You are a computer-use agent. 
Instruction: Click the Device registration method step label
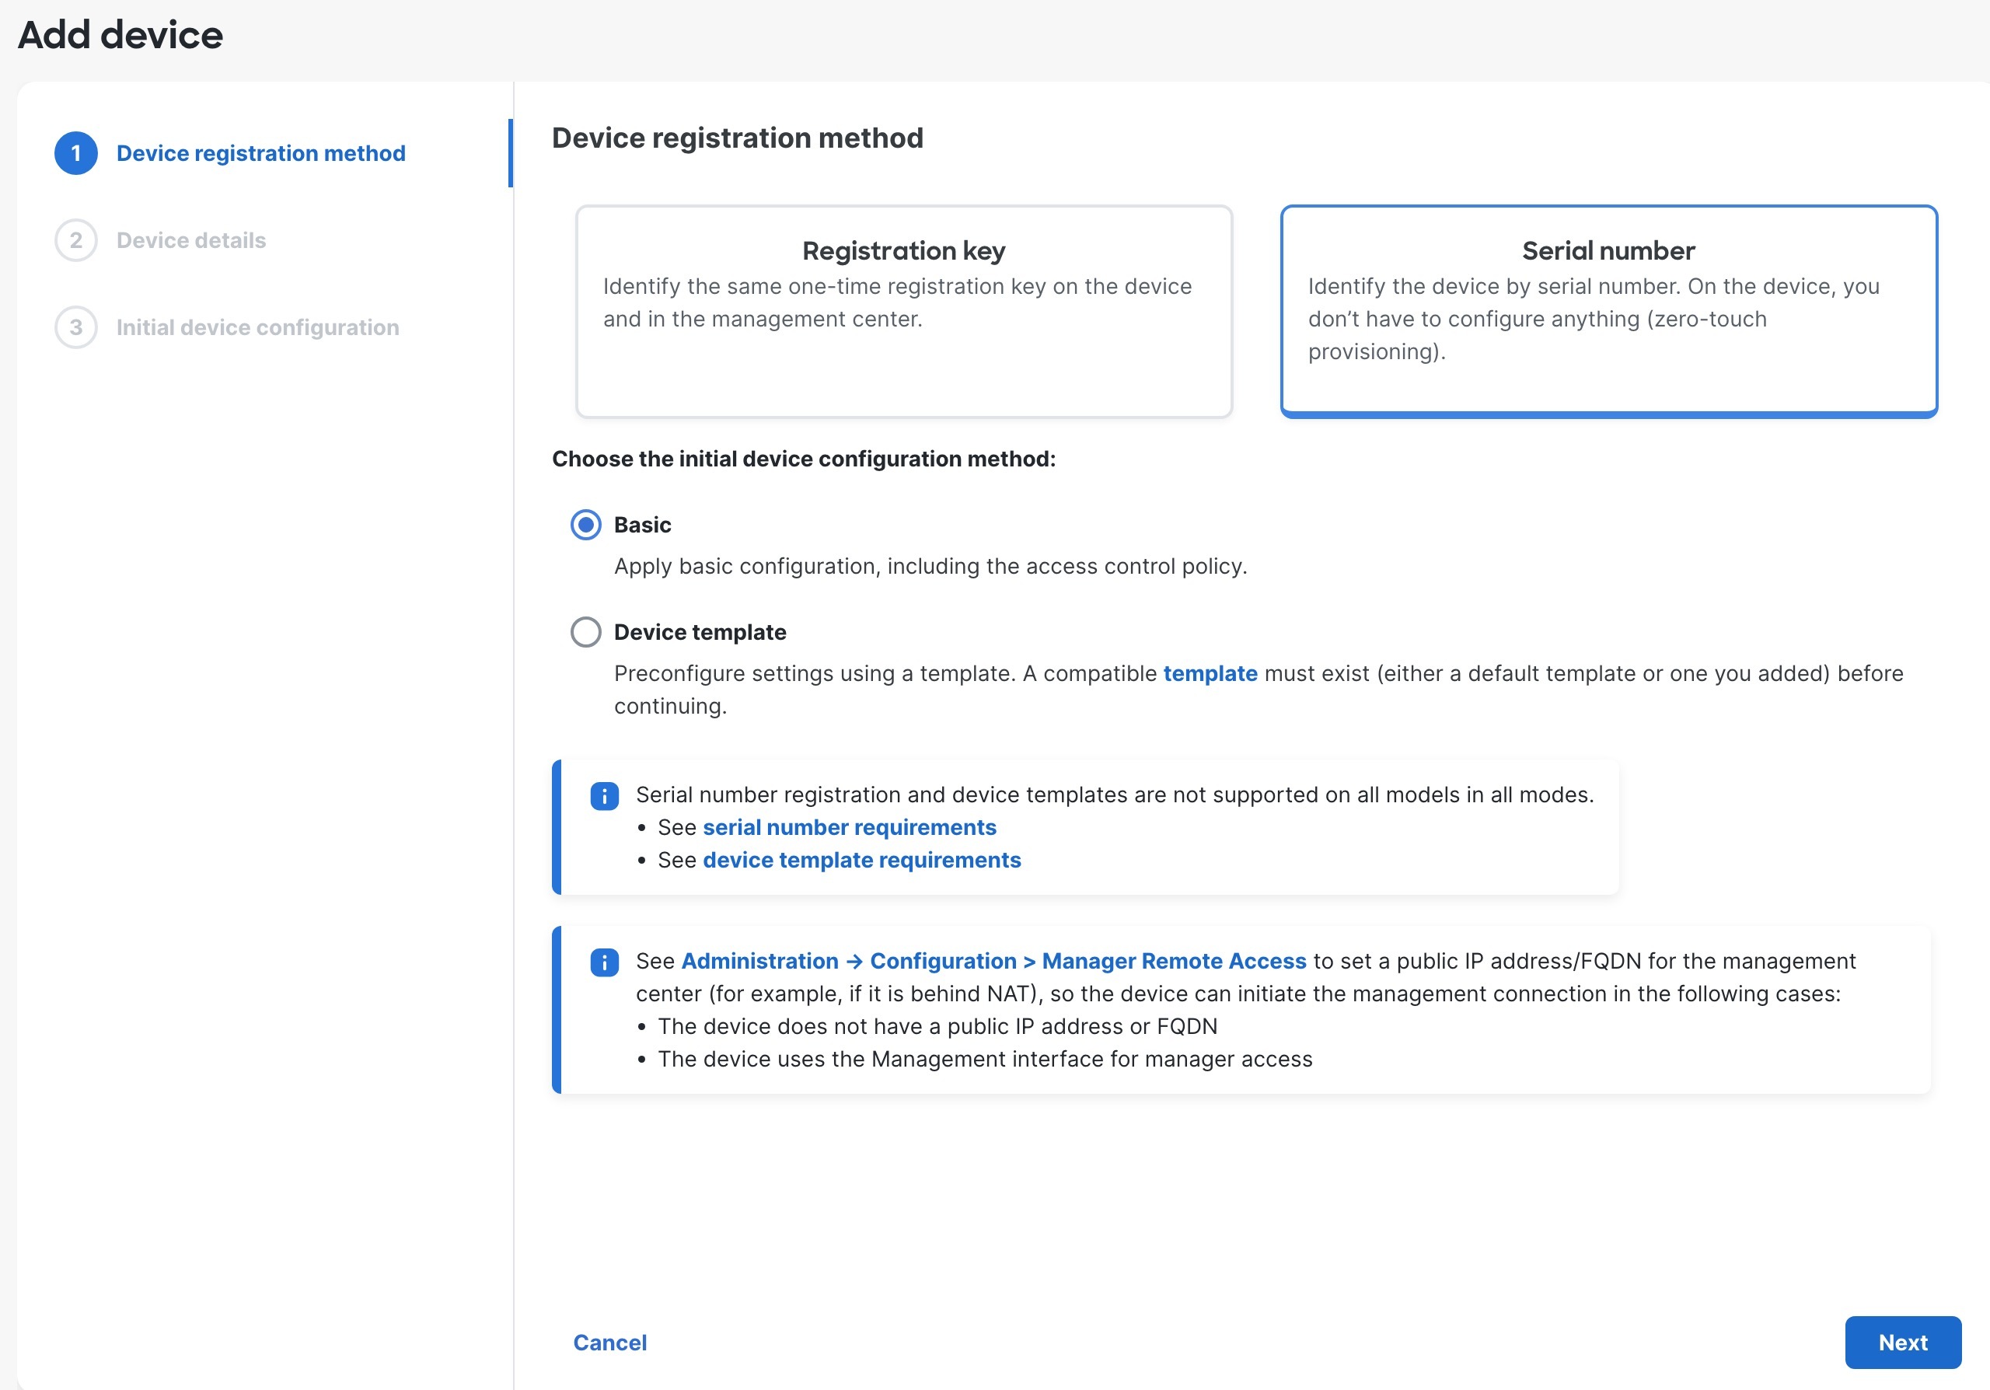pos(260,152)
